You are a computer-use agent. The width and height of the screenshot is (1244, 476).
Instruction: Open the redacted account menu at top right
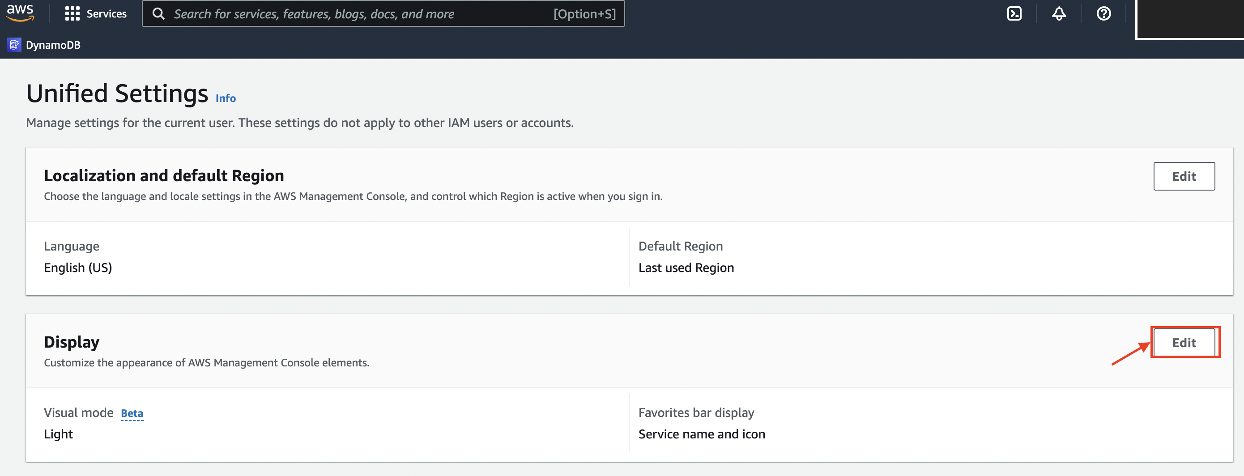point(1190,19)
